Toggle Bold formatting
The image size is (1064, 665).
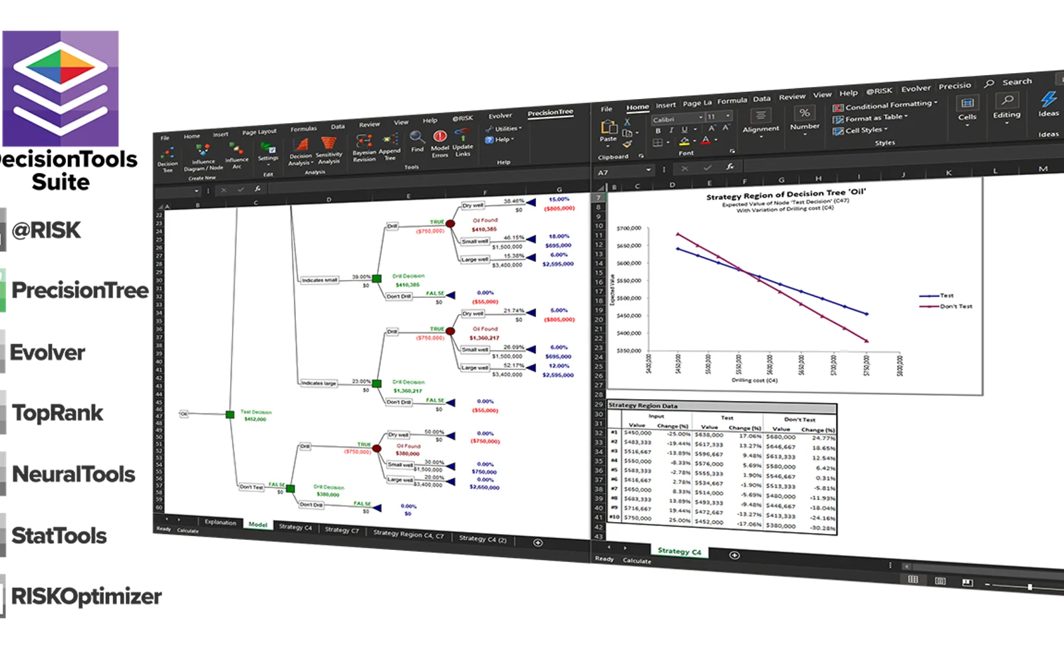click(x=658, y=131)
